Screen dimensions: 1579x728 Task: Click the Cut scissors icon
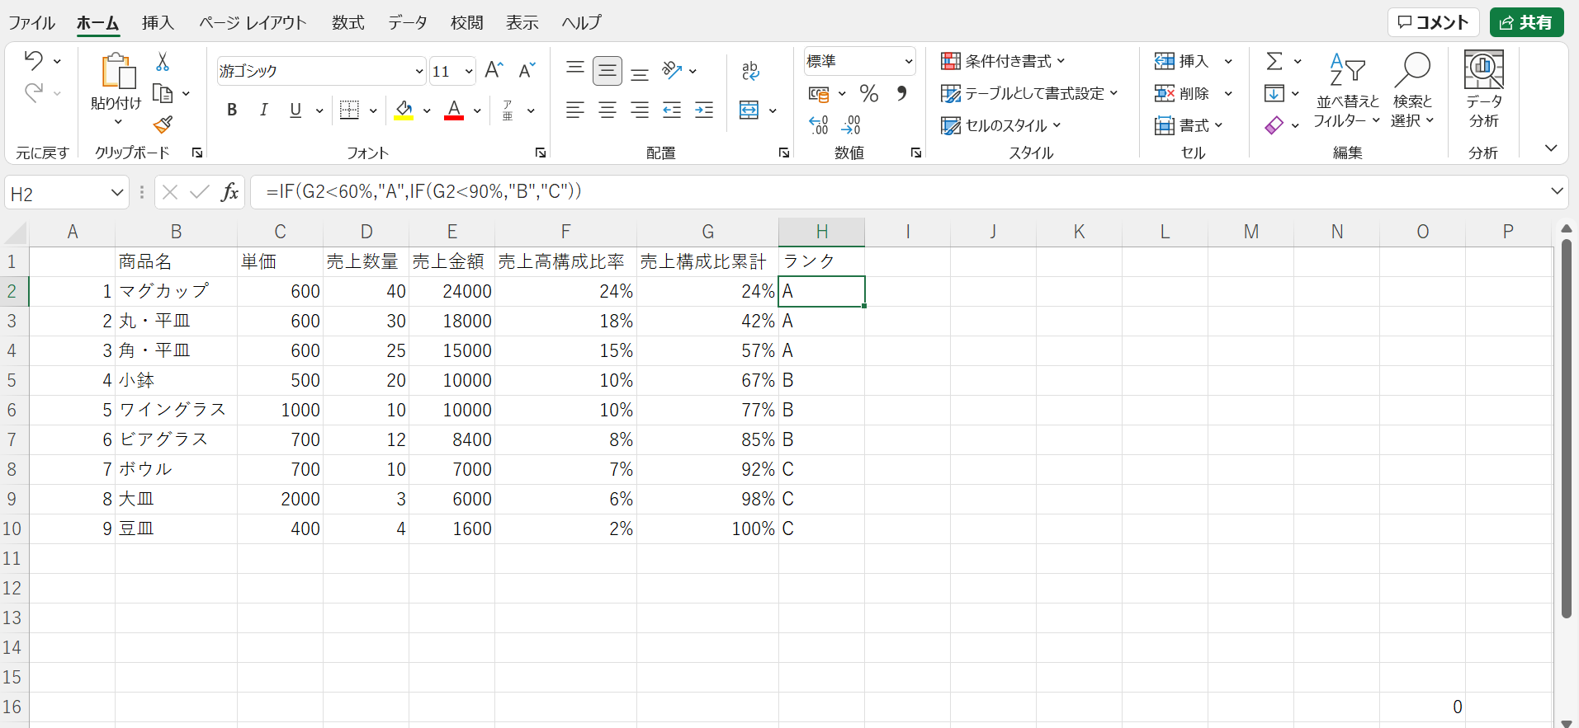point(163,63)
